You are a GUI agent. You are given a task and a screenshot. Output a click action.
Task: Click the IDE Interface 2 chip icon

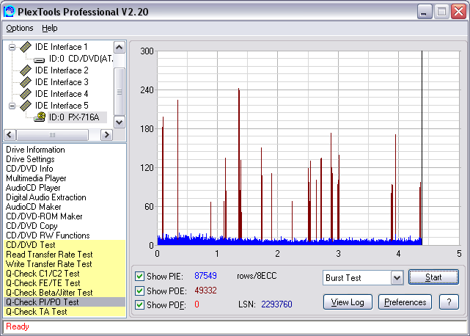click(26, 70)
